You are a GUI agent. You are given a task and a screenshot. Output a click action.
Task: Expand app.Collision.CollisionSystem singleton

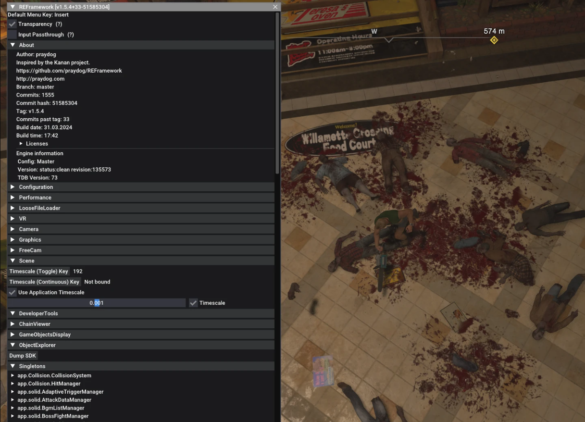[x=13, y=375]
